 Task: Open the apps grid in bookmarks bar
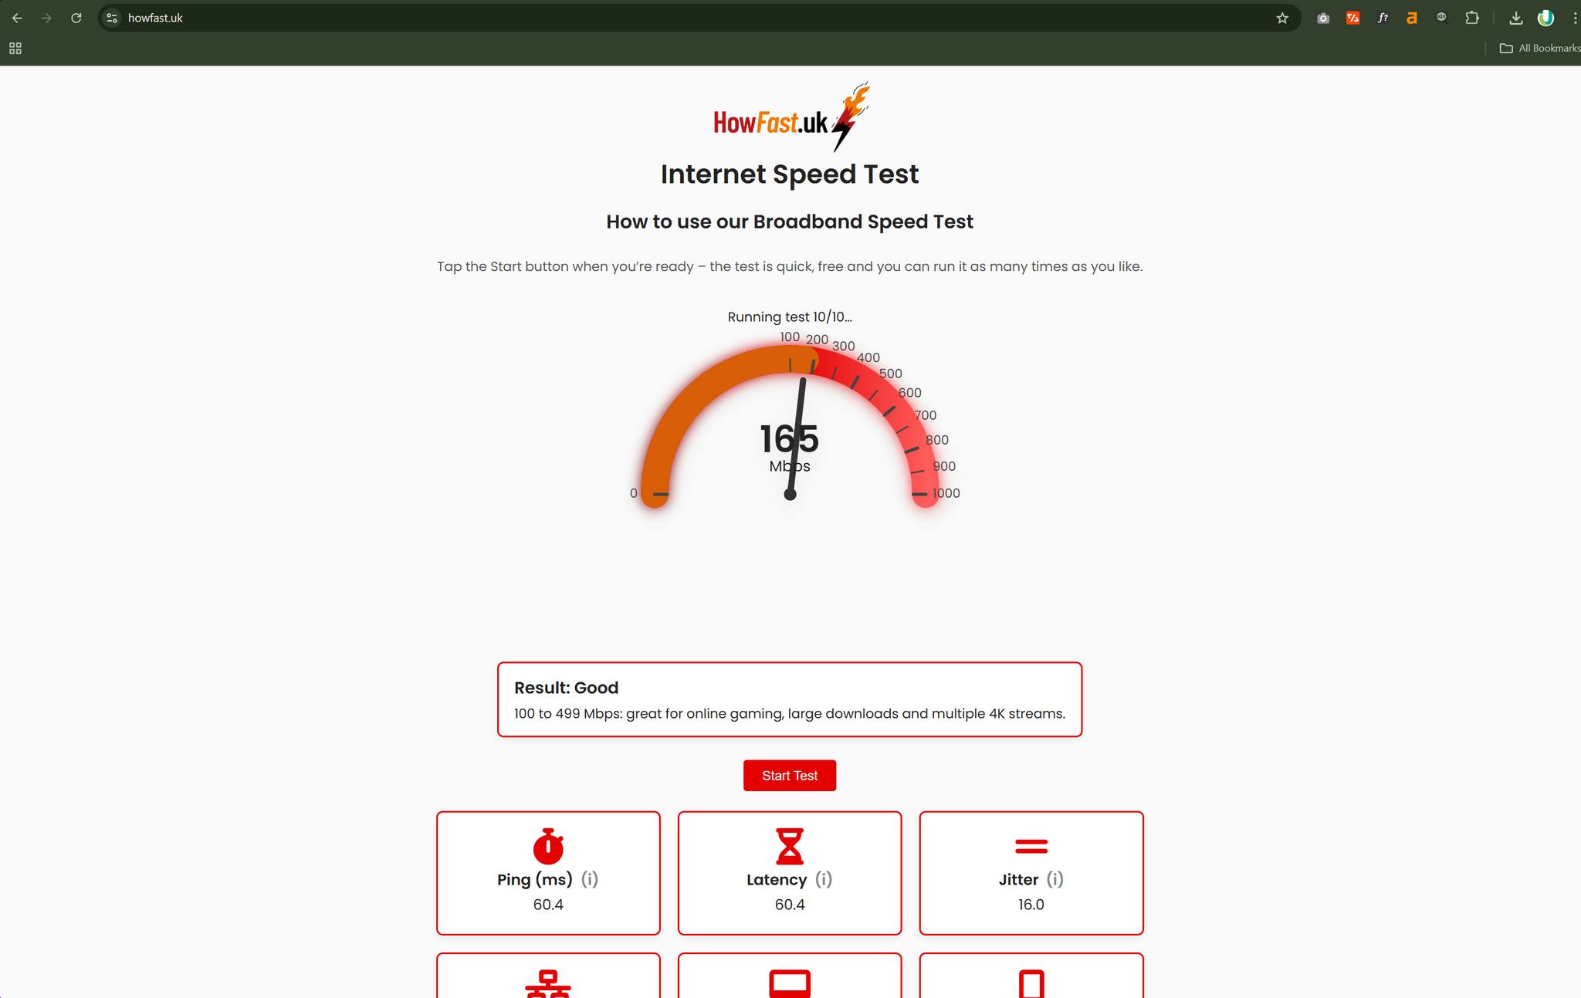(15, 49)
